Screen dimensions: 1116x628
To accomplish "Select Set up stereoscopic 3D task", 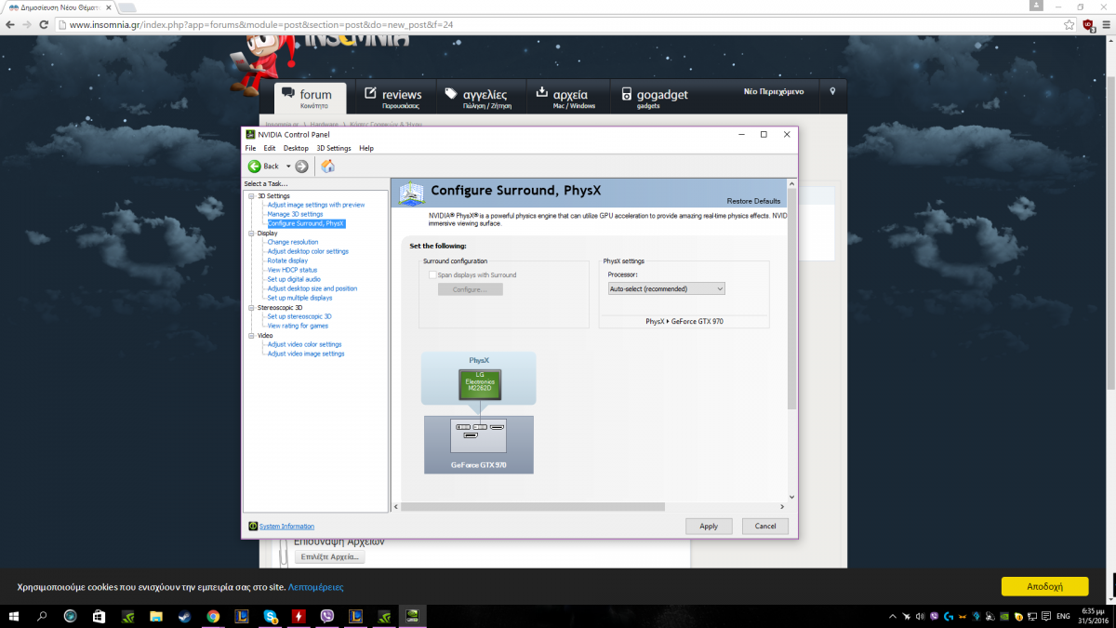I will [x=299, y=316].
